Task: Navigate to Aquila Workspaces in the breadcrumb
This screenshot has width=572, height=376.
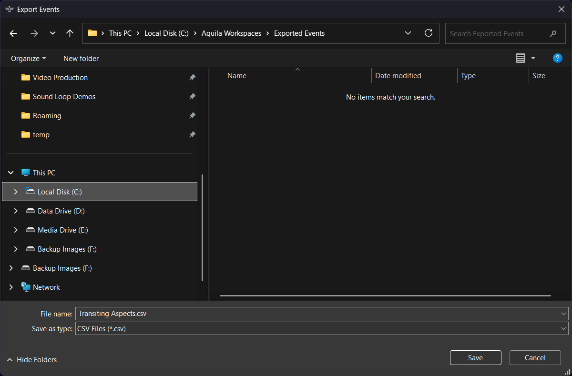Action: 232,33
